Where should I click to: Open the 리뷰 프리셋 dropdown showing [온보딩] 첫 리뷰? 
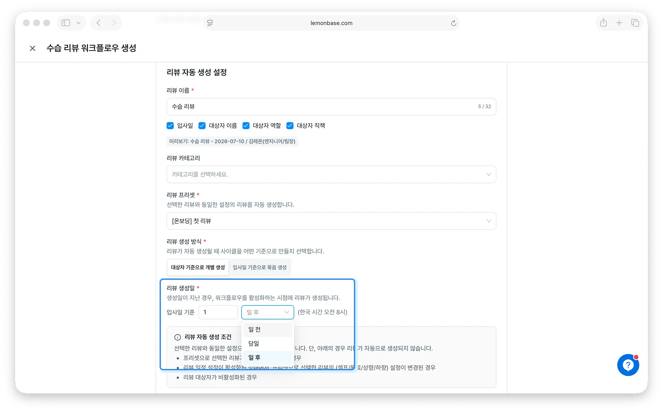click(331, 221)
